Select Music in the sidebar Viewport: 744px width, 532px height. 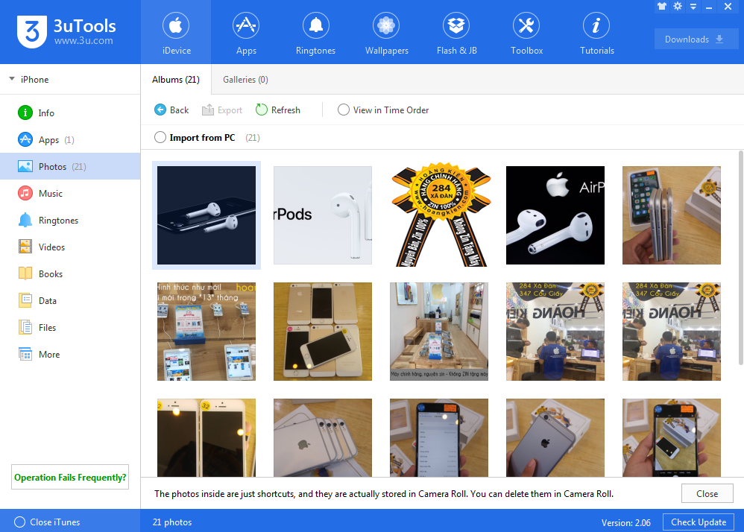[x=70, y=194]
